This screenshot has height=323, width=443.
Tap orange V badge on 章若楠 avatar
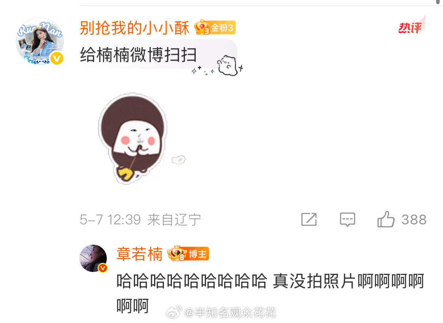103,268
